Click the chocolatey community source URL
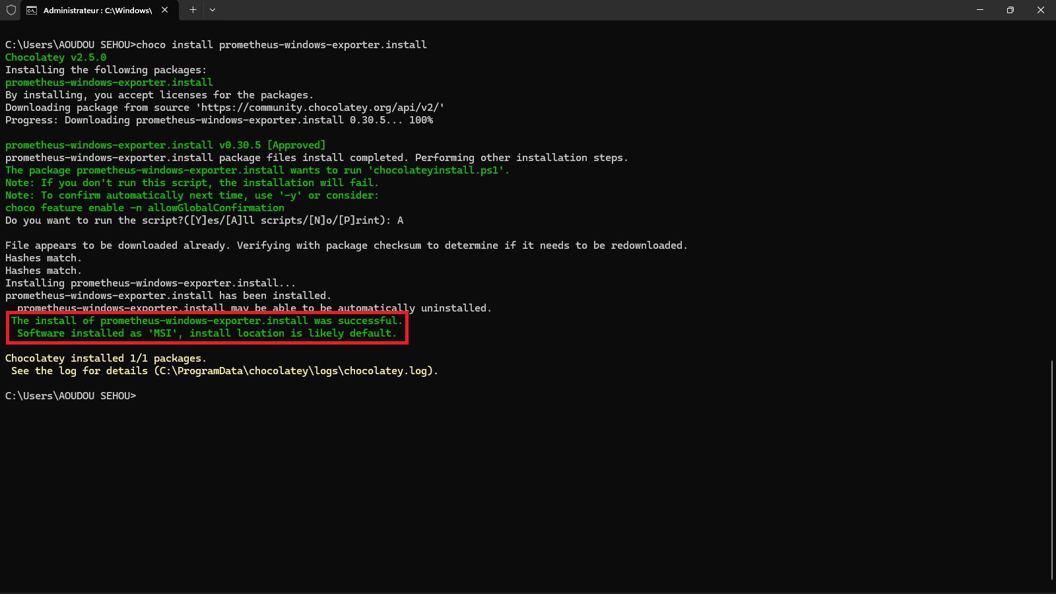The height and width of the screenshot is (594, 1056). [x=320, y=108]
